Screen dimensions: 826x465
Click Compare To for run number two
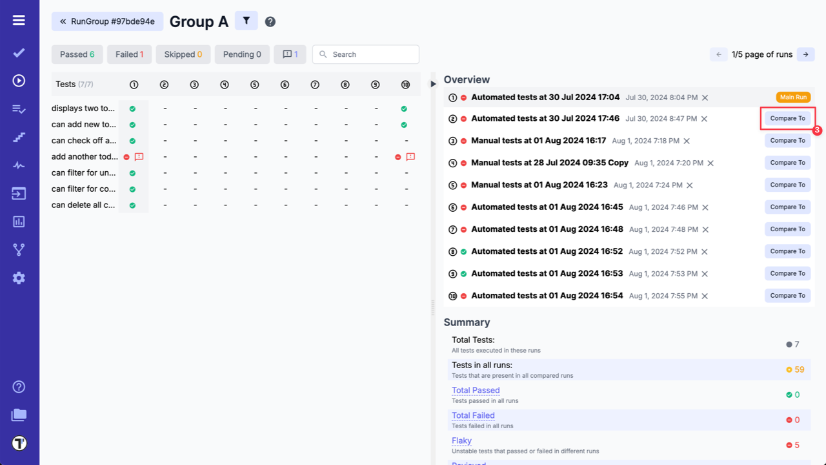[x=787, y=118]
